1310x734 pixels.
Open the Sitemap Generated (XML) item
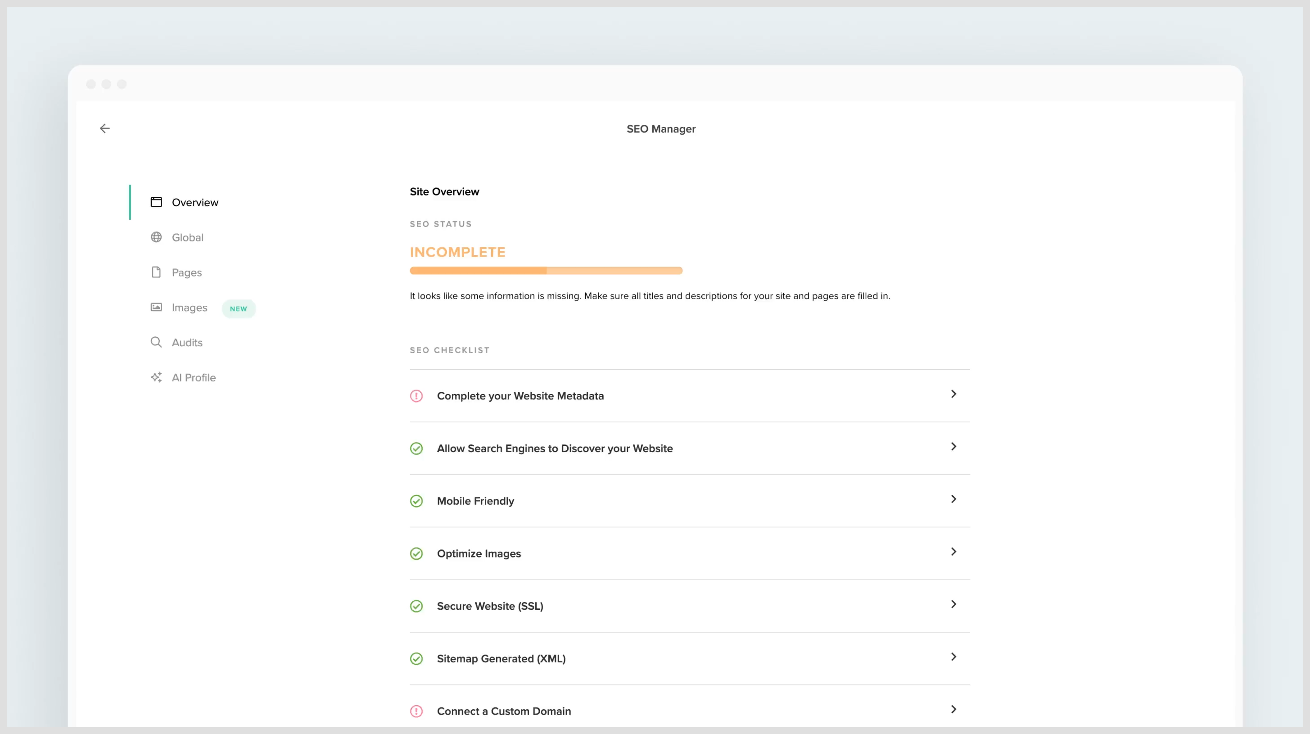690,659
